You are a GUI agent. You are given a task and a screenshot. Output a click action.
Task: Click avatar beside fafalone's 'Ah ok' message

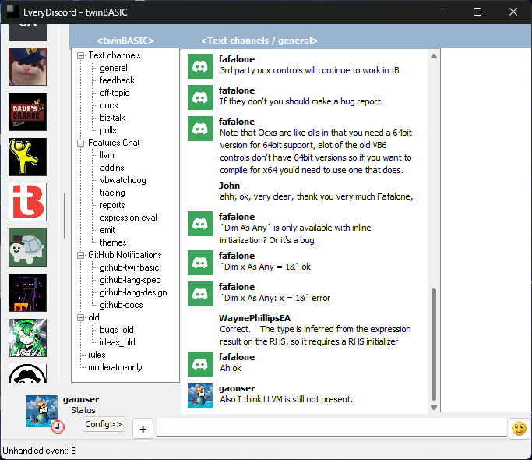200,364
